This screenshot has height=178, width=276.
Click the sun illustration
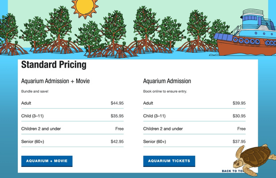(x=85, y=7)
